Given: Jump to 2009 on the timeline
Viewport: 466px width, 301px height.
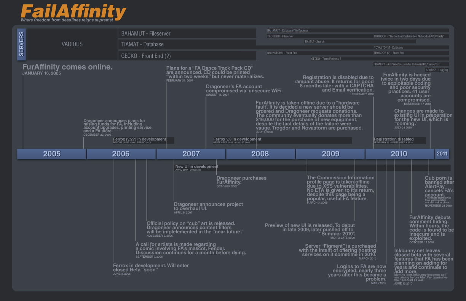Looking at the screenshot, I should 330,154.
